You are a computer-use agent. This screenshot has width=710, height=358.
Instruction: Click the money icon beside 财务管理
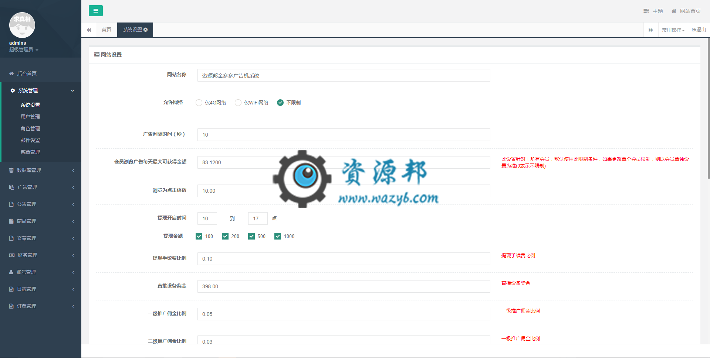[x=12, y=255]
